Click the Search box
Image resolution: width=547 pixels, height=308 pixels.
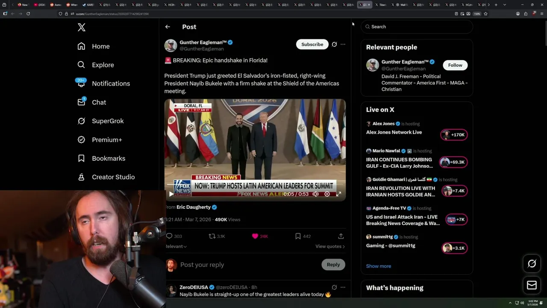(x=417, y=27)
